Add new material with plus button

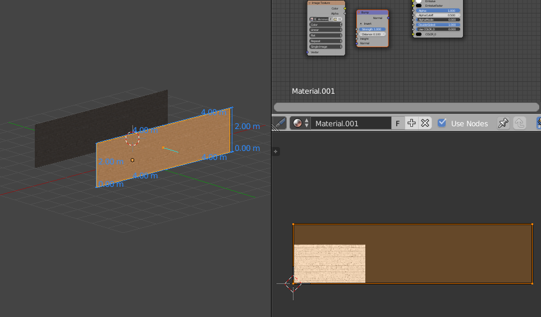pos(411,123)
